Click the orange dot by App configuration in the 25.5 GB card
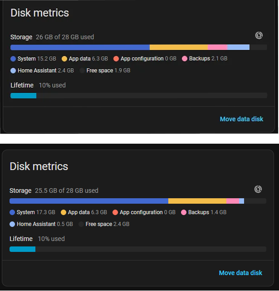The image size is (279, 291). coord(115,212)
